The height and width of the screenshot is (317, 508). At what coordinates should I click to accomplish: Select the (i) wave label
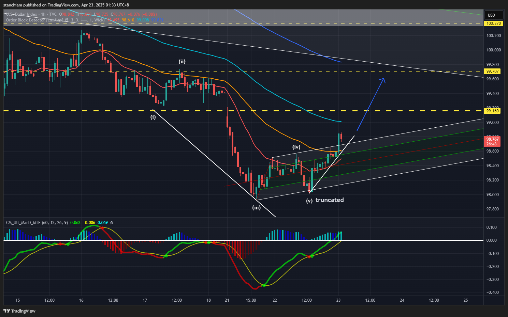(x=153, y=117)
